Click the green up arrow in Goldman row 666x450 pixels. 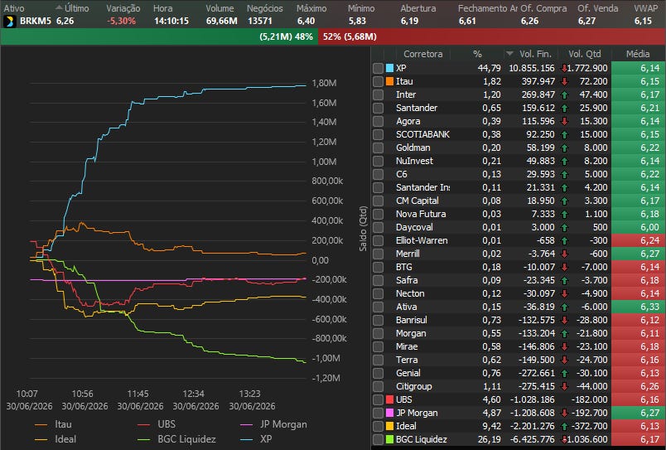tap(564, 148)
